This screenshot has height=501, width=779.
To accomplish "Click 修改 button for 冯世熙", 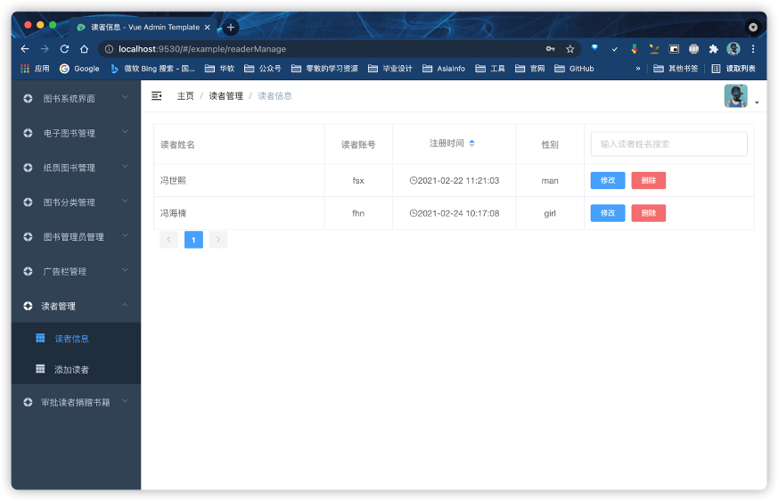I will pos(608,180).
